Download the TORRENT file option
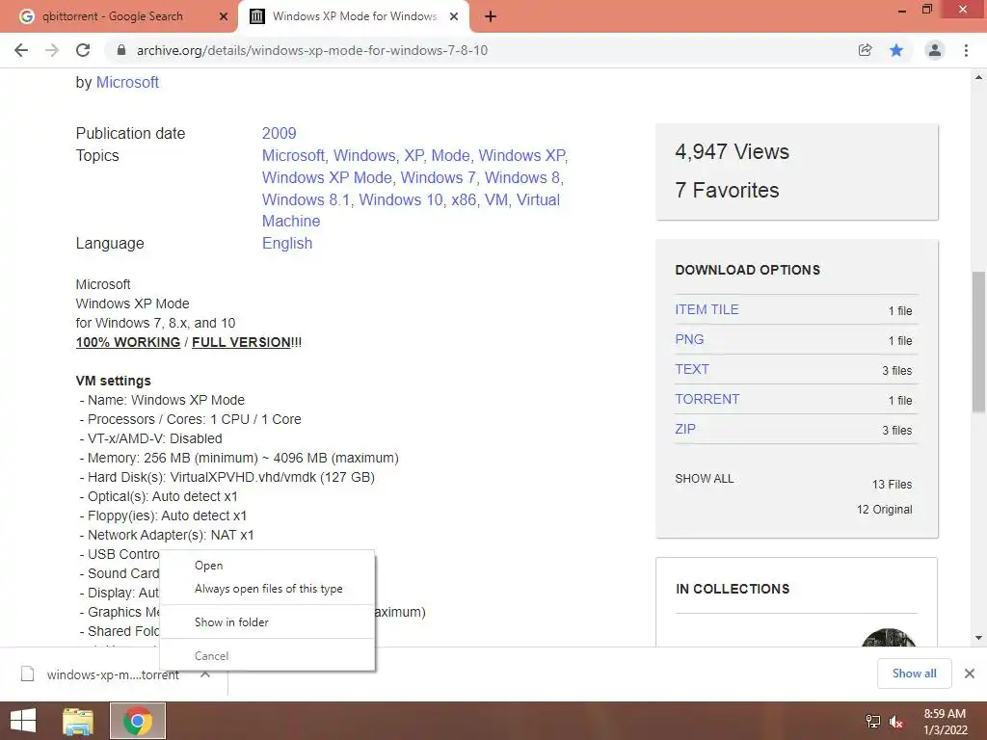 [x=707, y=399]
